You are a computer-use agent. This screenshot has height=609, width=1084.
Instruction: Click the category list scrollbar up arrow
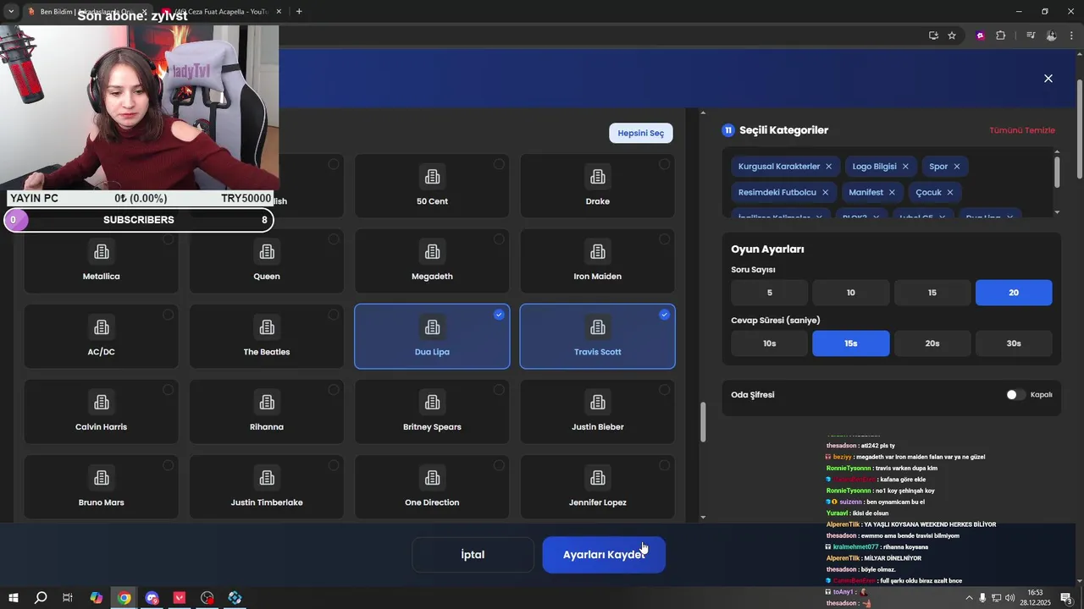point(703,113)
